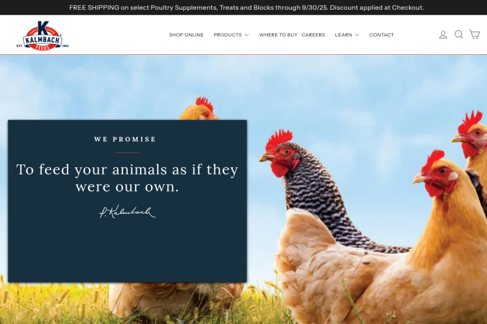View the shopping cart icon
The image size is (487, 324).
pyautogui.click(x=474, y=35)
